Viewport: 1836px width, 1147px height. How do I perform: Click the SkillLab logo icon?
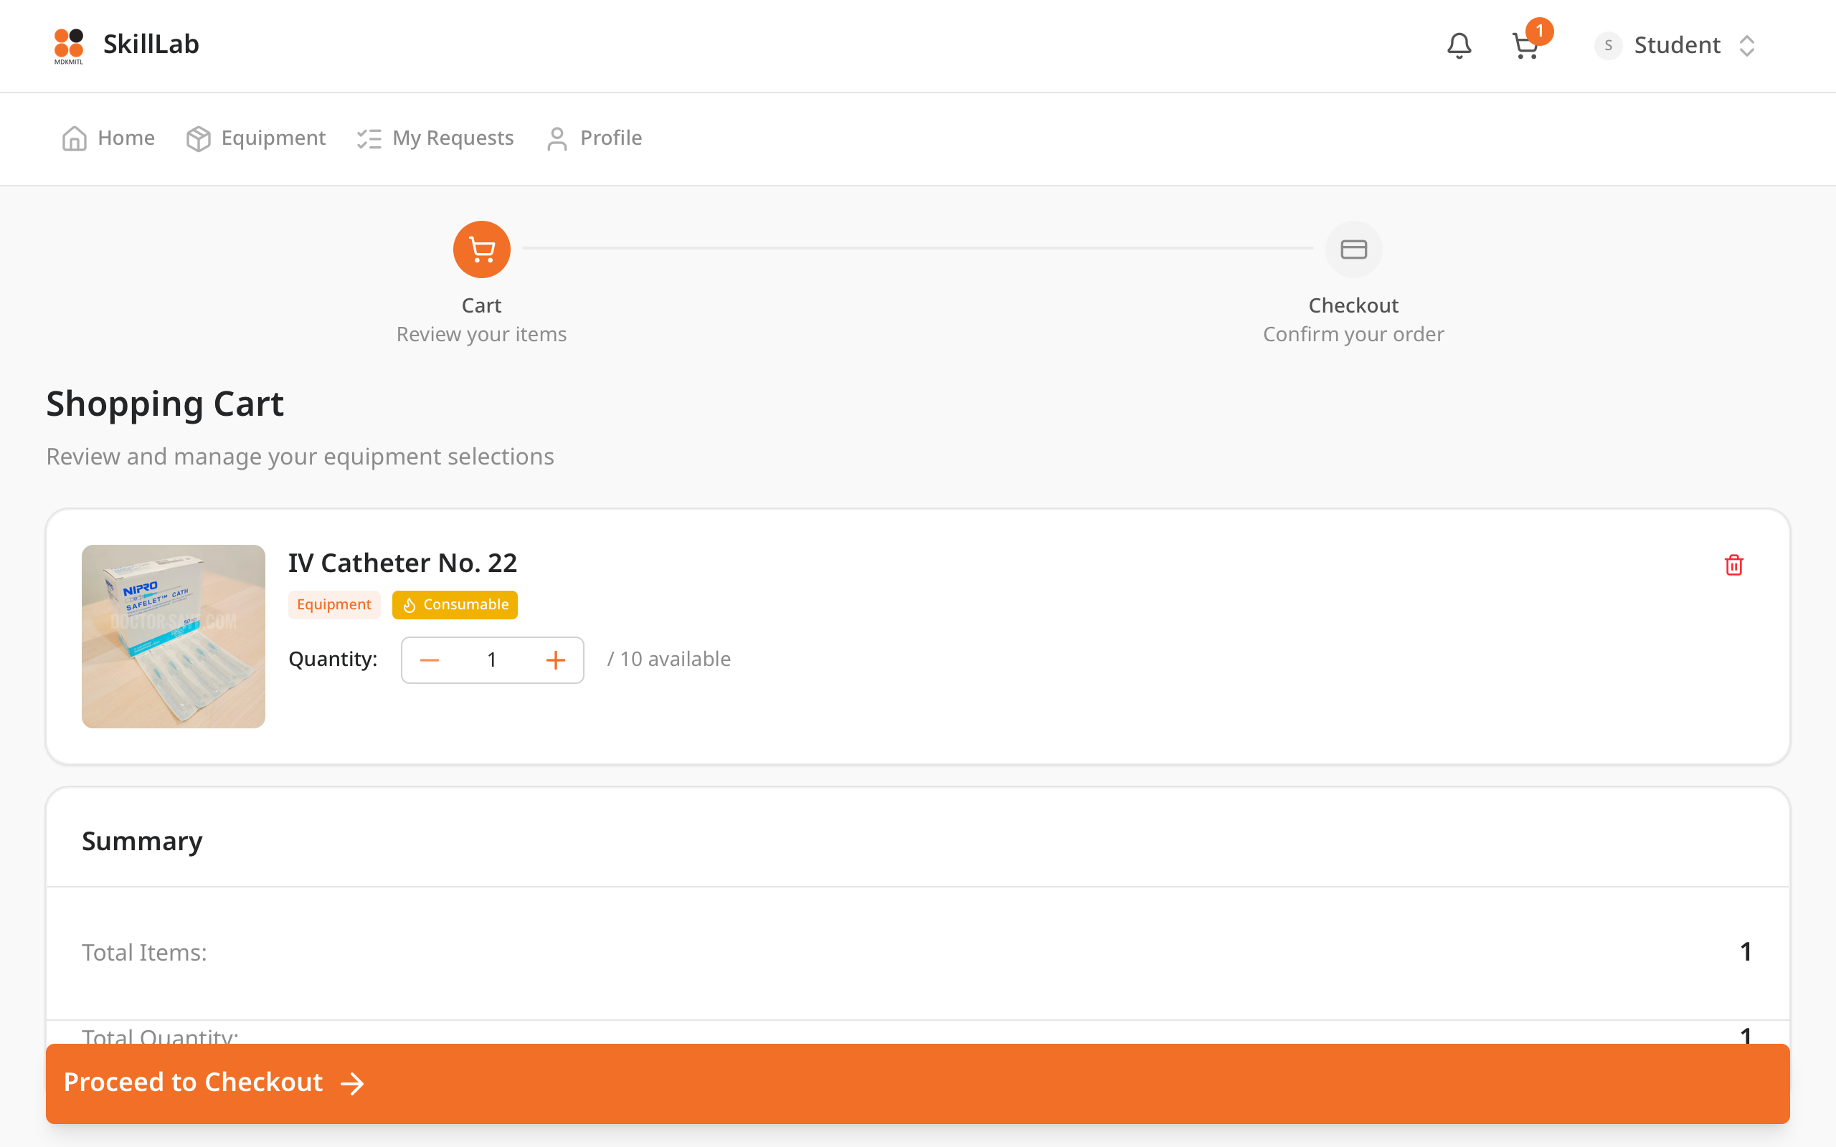click(x=69, y=45)
